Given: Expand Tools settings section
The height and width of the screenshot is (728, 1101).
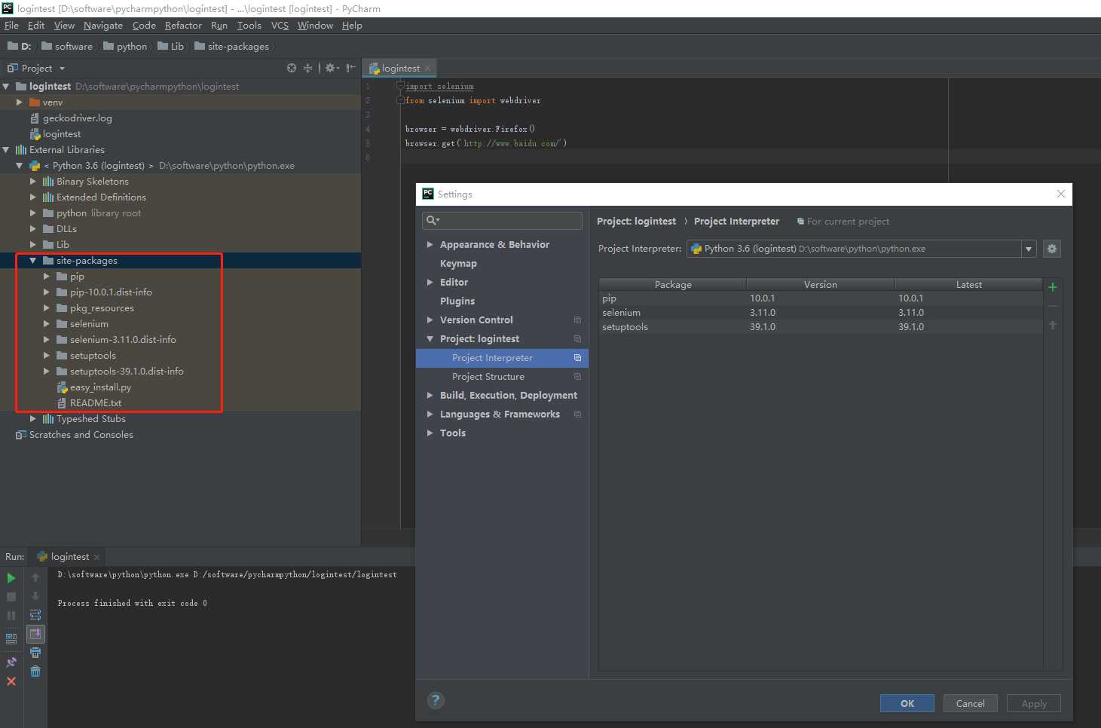Looking at the screenshot, I should pos(430,433).
